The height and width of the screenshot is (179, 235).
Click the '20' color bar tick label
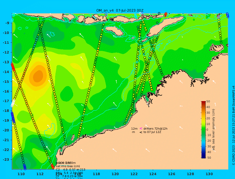[208, 119]
